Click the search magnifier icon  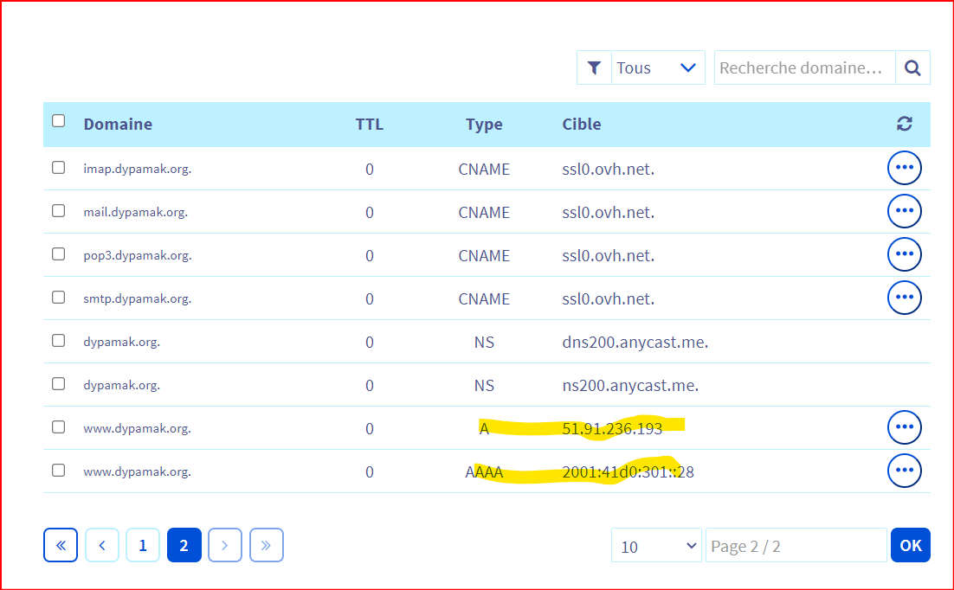[912, 68]
